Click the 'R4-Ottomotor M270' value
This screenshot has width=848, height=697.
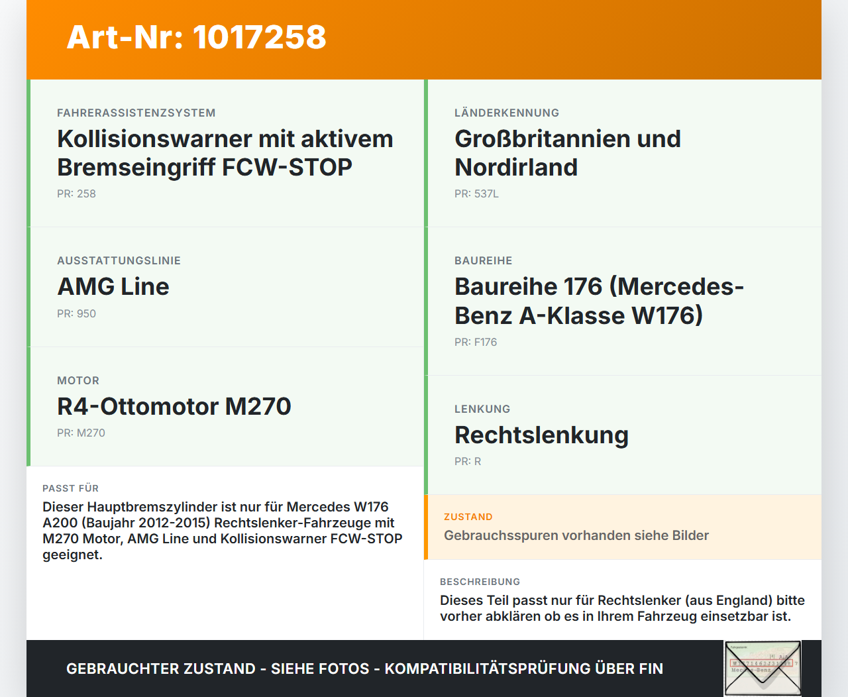tap(174, 406)
